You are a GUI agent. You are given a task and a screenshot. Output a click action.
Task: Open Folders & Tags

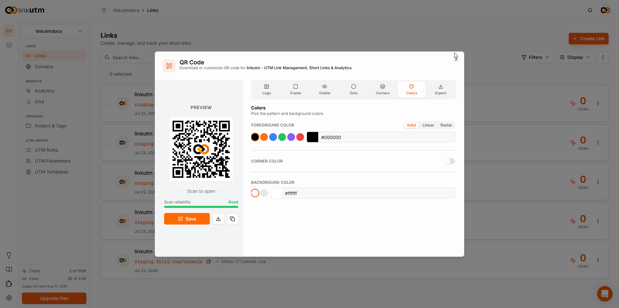(54, 126)
